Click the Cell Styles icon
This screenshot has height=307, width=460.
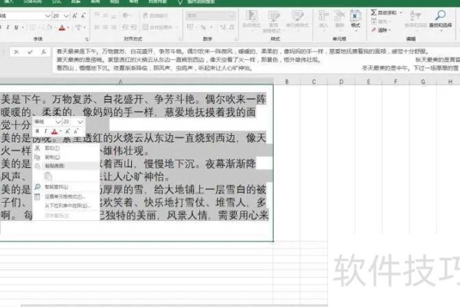pyautogui.click(x=297, y=16)
